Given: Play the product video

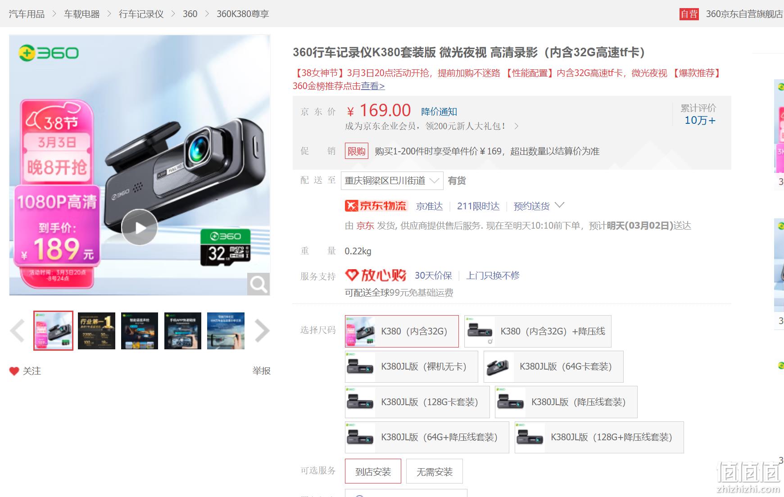Looking at the screenshot, I should click(140, 227).
